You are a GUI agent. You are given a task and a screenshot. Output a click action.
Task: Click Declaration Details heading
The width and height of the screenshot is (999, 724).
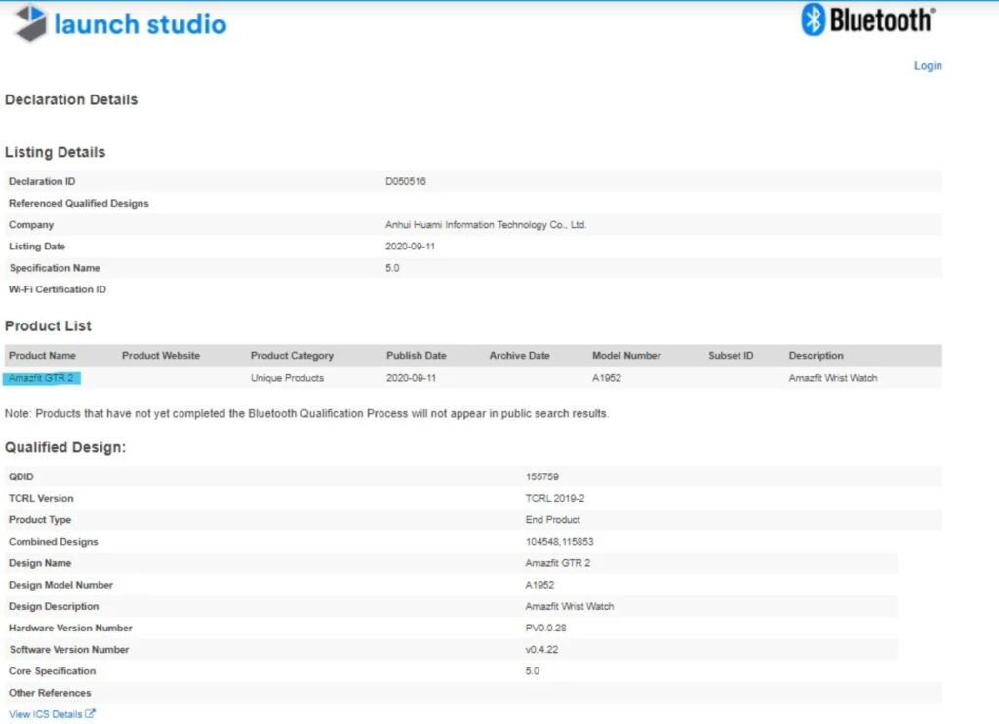70,100
